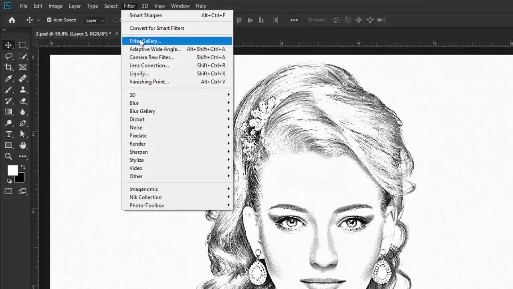Open Camera Raw Filter entry
The height and width of the screenshot is (289, 513).
tap(176, 57)
